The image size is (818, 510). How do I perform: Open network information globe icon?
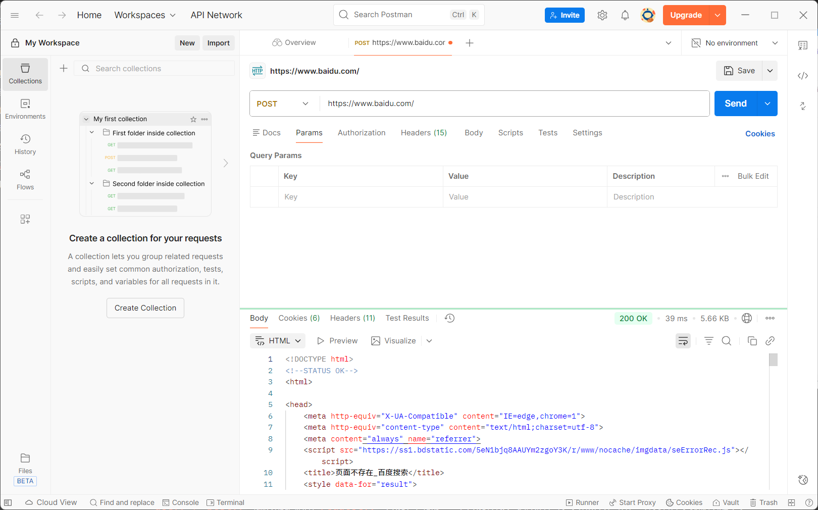pos(747,318)
